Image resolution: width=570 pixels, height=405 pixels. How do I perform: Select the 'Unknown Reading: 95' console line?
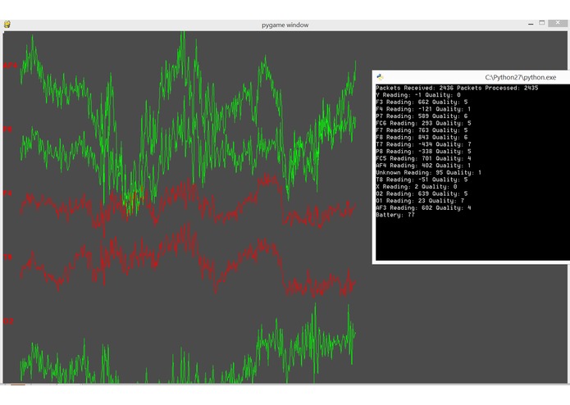coord(428,172)
